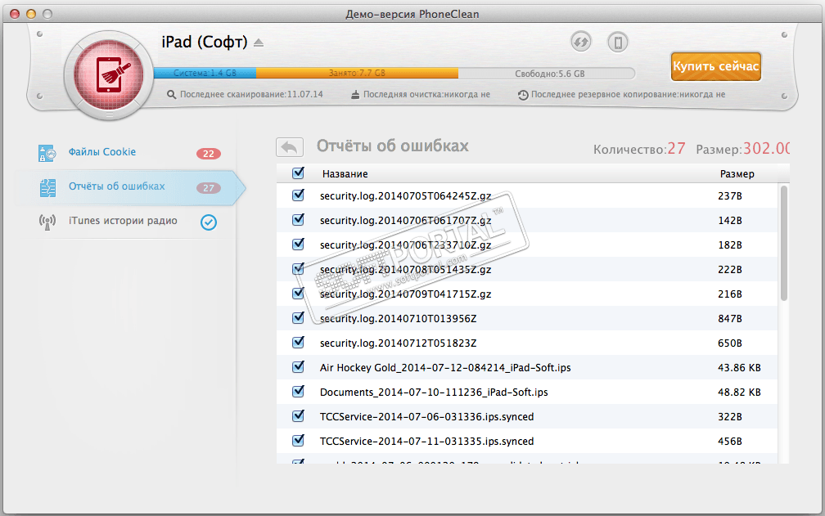Open the Файлы Cookie category
Image resolution: width=825 pixels, height=516 pixels.
[102, 152]
